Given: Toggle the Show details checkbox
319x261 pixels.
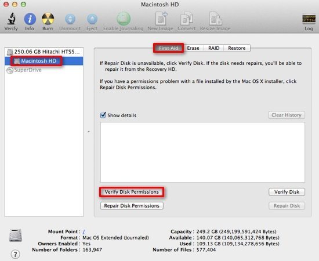Looking at the screenshot, I should pos(103,115).
